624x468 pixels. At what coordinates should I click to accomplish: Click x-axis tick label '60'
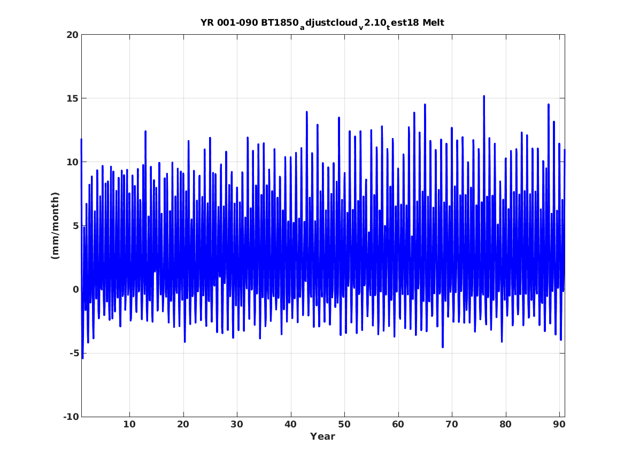pos(398,425)
